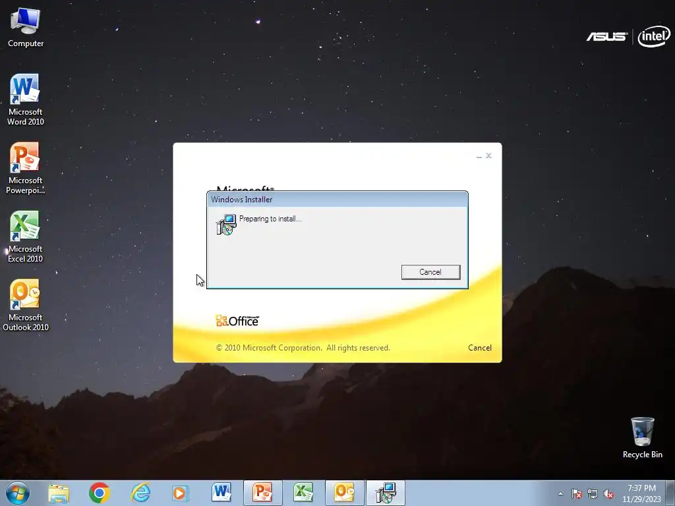The image size is (675, 506).
Task: Click Cancel link in Office splash window
Action: [480, 348]
